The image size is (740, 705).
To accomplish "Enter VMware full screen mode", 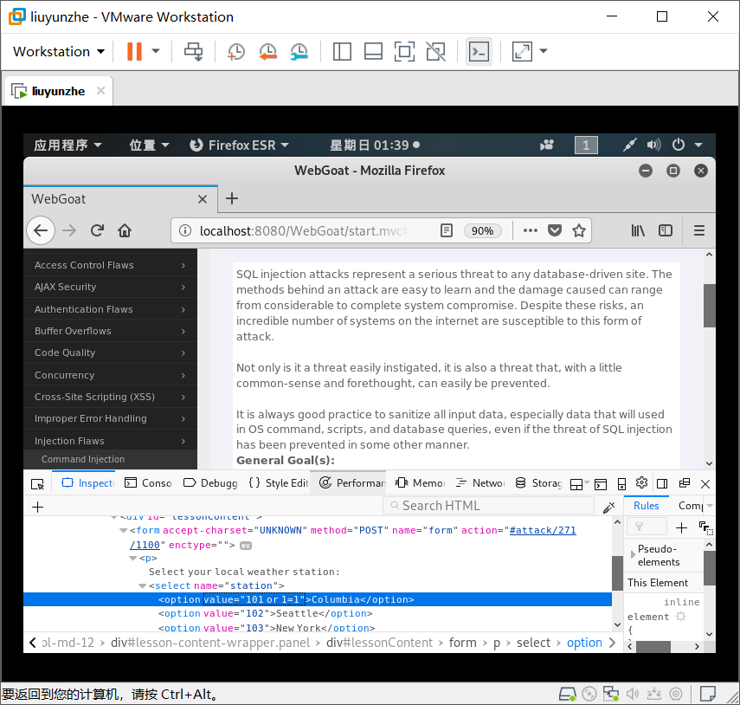I will click(x=404, y=51).
